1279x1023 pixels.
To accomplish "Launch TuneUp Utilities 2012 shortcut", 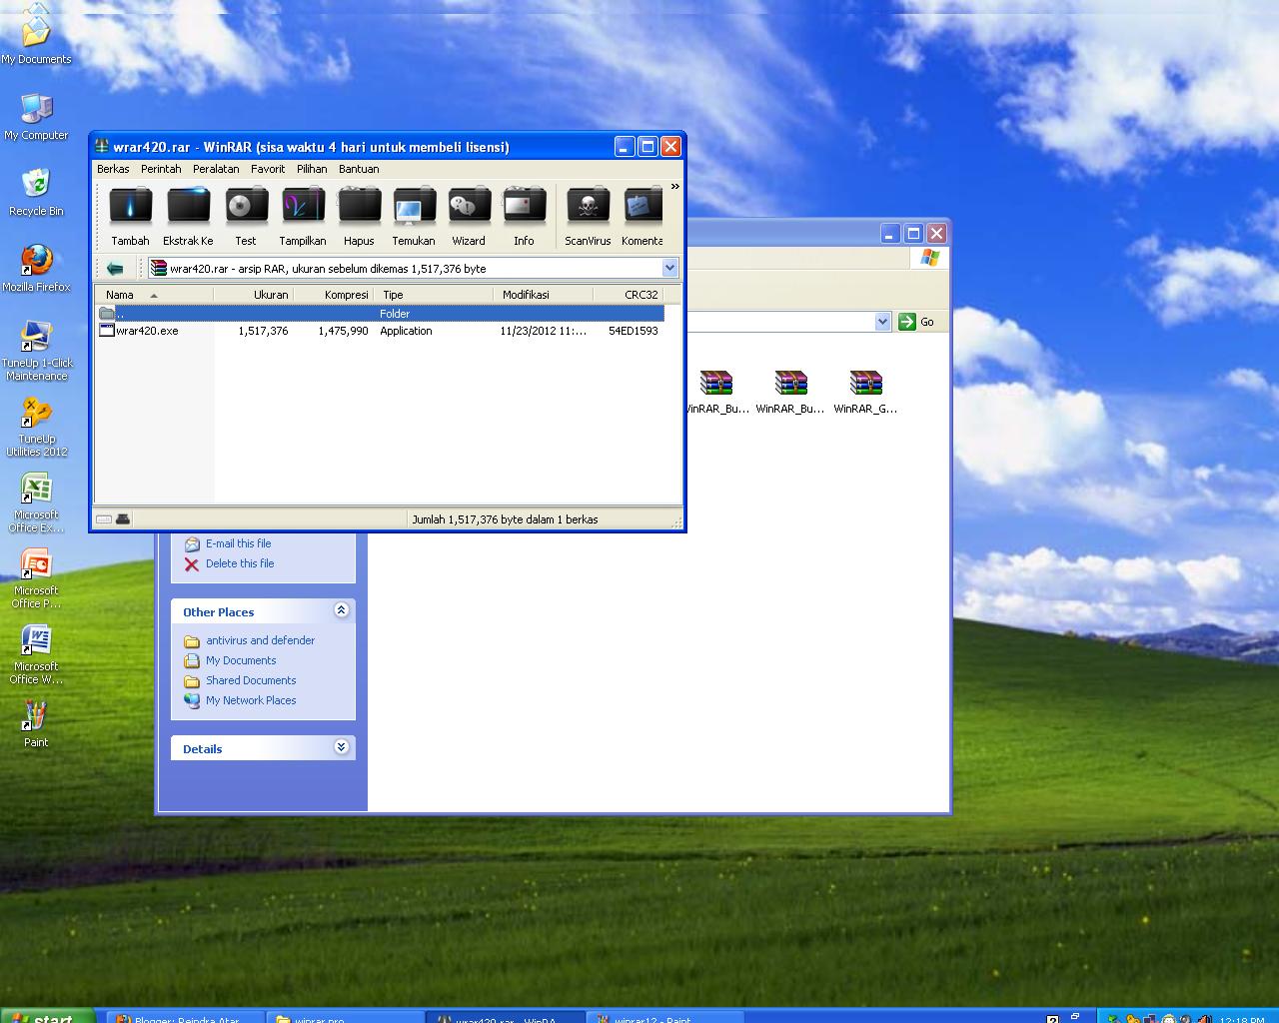I will 37,427.
